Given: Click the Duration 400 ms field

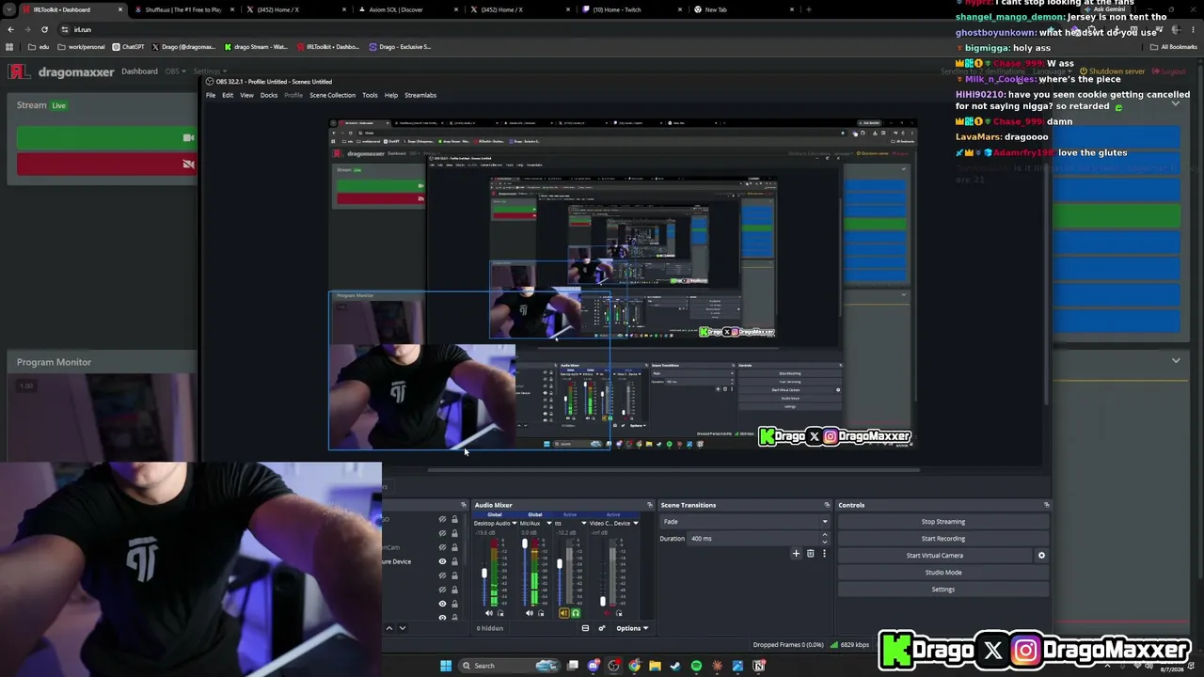Looking at the screenshot, I should [758, 539].
